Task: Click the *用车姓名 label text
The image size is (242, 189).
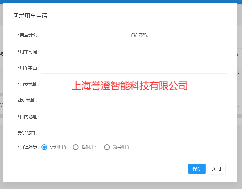Action: pyautogui.click(x=28, y=36)
